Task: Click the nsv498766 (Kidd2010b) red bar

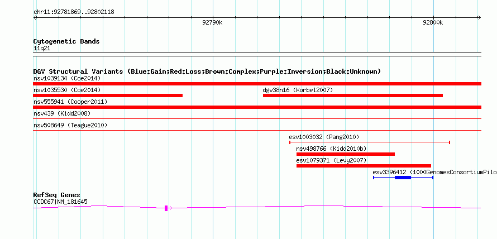Action: 346,154
